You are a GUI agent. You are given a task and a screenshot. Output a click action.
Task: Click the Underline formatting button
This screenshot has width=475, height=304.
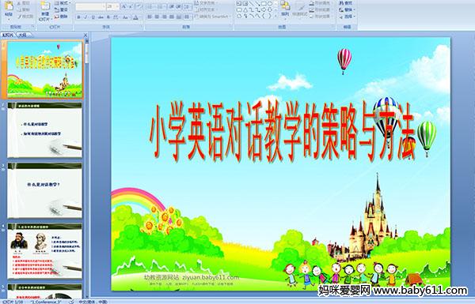click(93, 17)
